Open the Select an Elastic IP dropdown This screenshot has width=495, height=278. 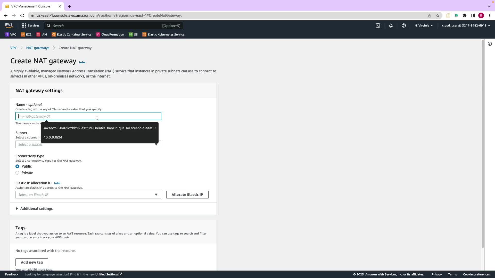[x=88, y=195]
